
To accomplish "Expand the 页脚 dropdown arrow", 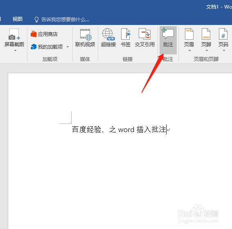I will pos(207,51).
